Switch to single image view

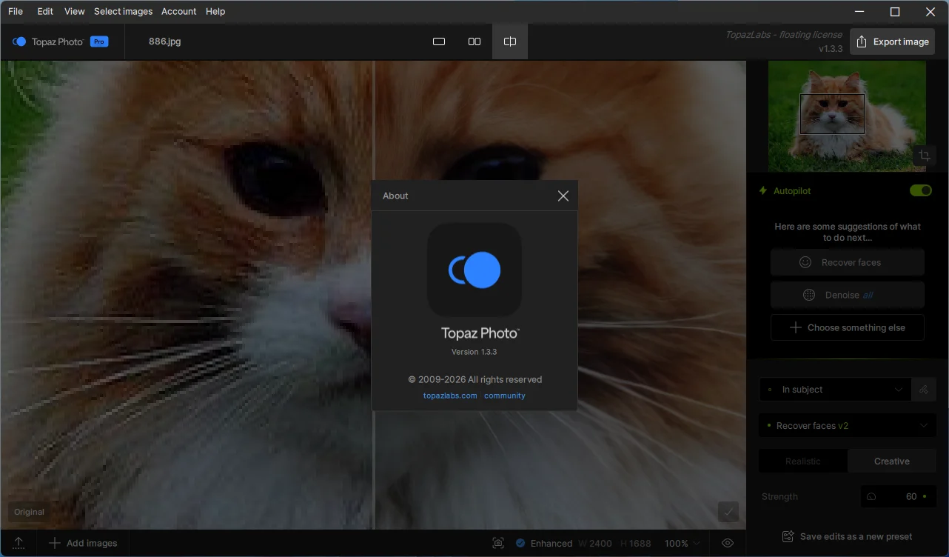click(439, 41)
